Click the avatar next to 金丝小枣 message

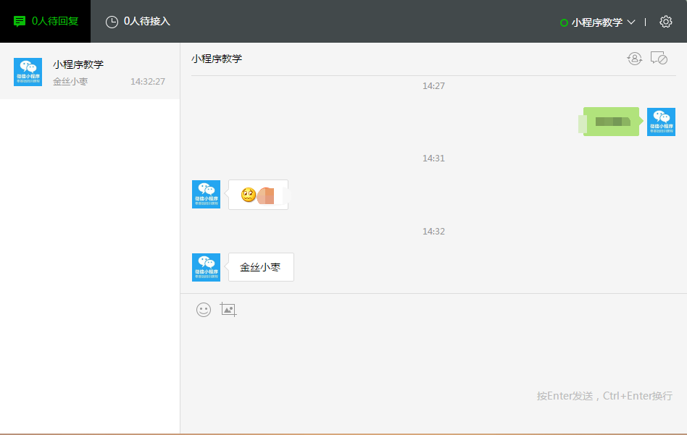click(x=206, y=267)
